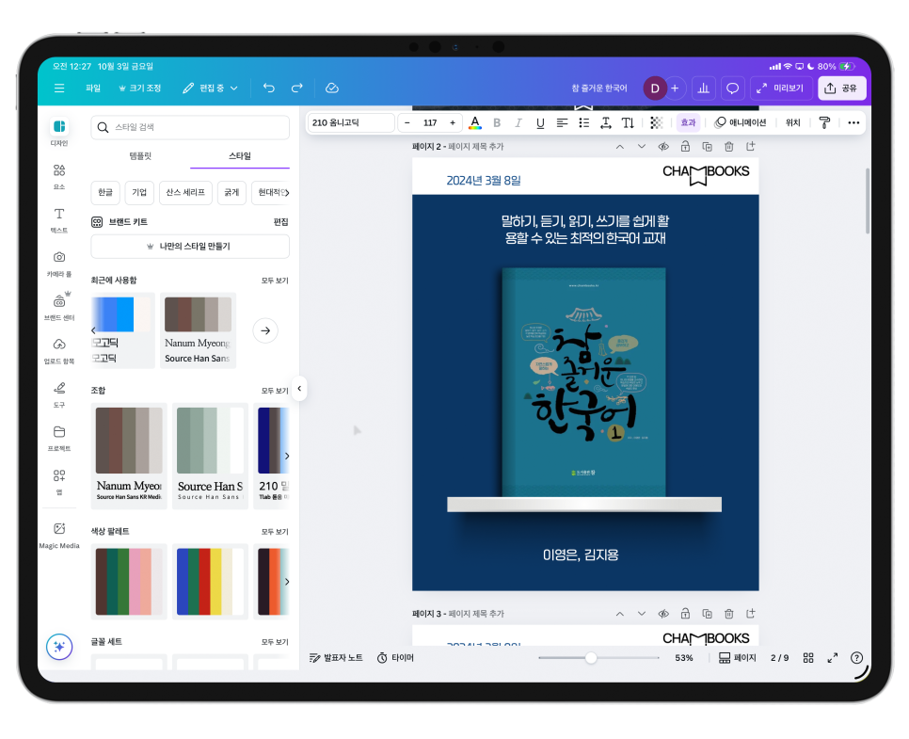Add new page after page 2
The image size is (909, 739).
click(x=751, y=147)
